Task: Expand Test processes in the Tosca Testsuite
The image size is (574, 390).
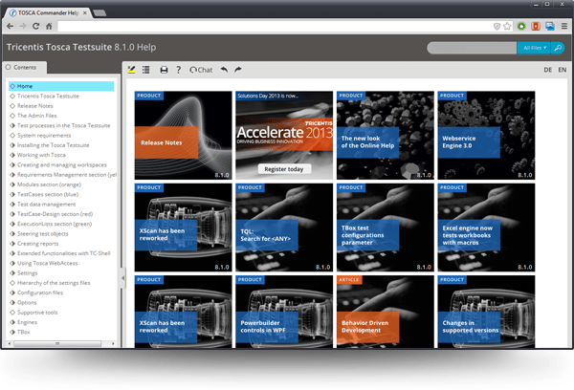Action: coord(12,125)
